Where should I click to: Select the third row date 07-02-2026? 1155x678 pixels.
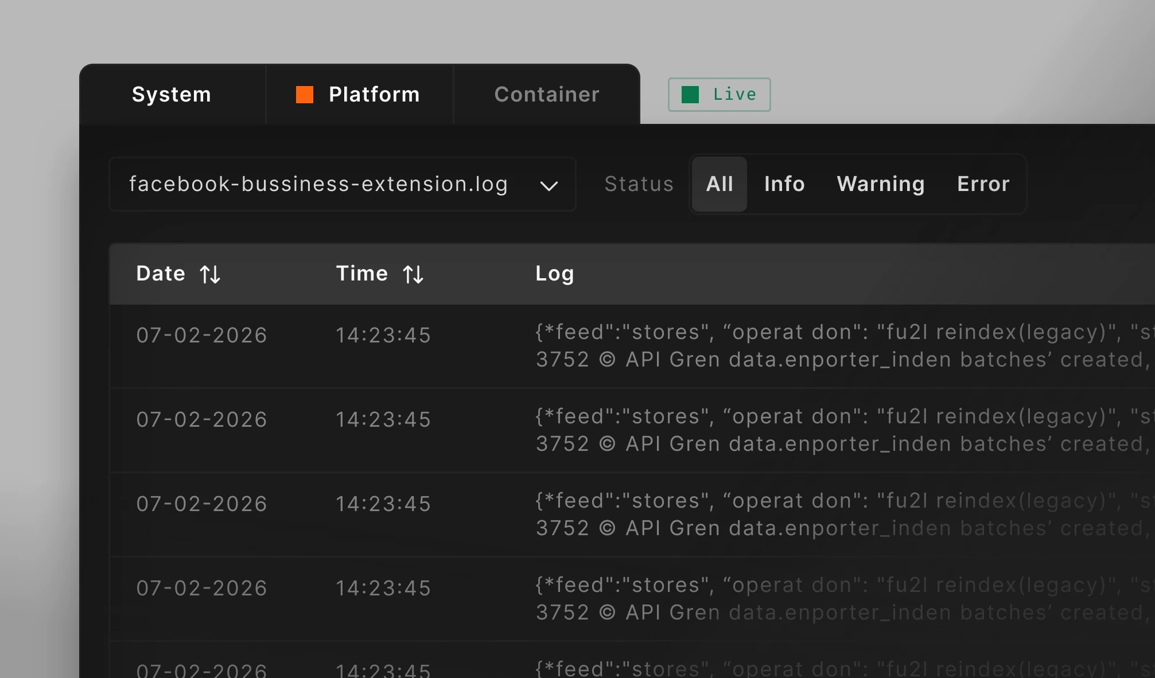coord(202,504)
